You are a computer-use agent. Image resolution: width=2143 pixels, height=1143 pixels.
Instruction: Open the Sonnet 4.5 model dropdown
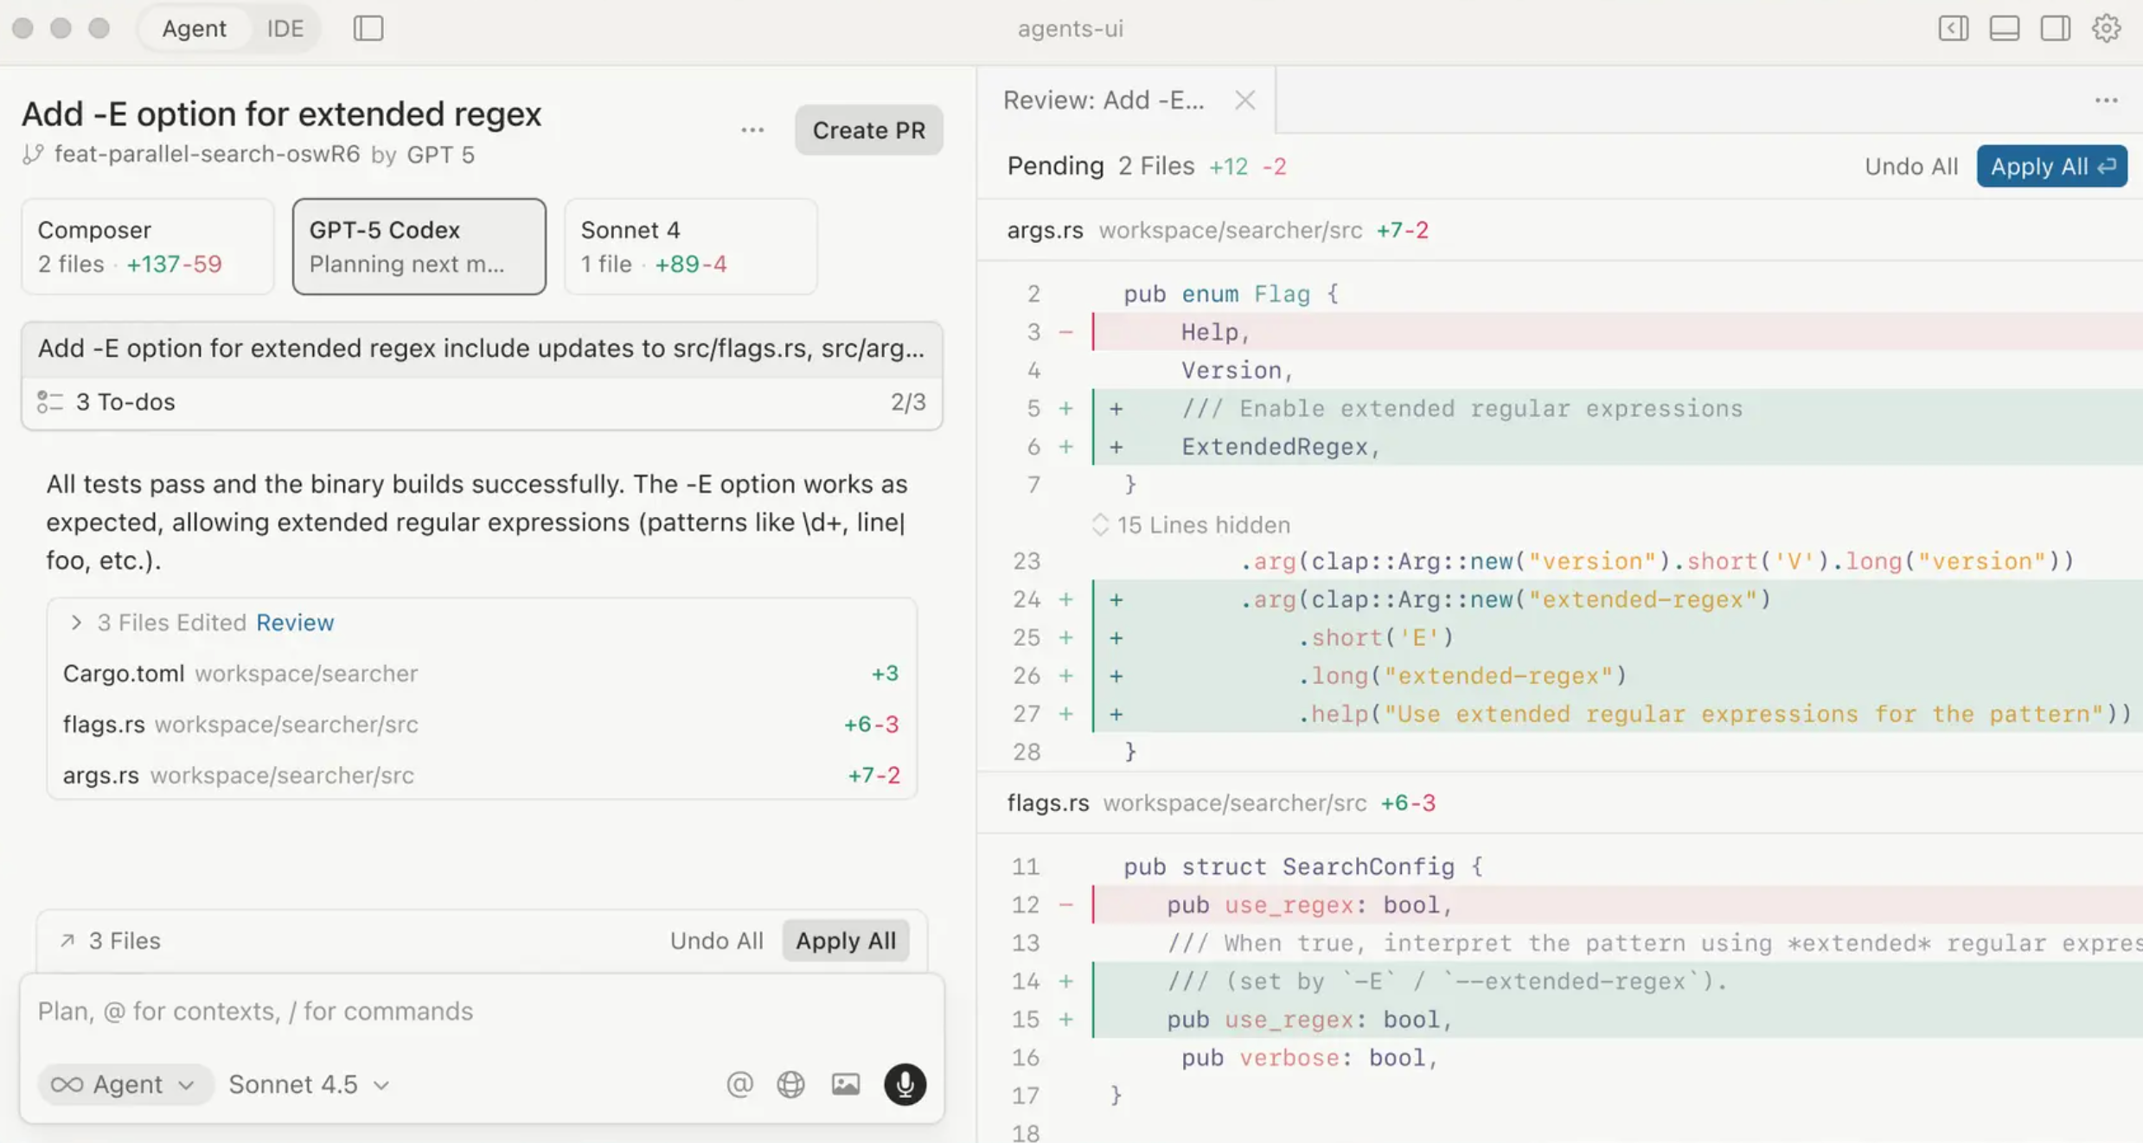[x=309, y=1084]
